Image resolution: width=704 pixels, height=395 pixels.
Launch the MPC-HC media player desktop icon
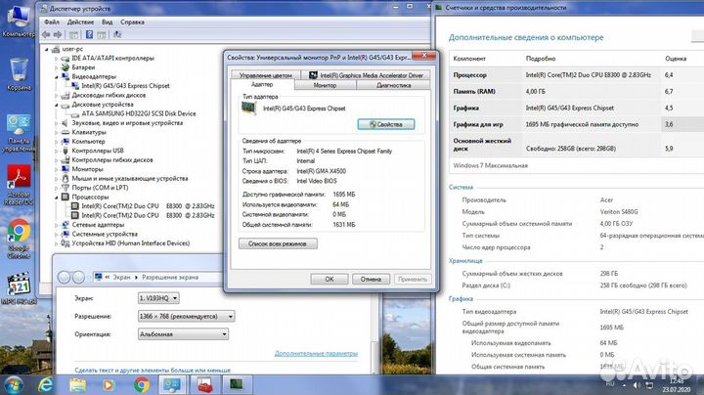[19, 288]
